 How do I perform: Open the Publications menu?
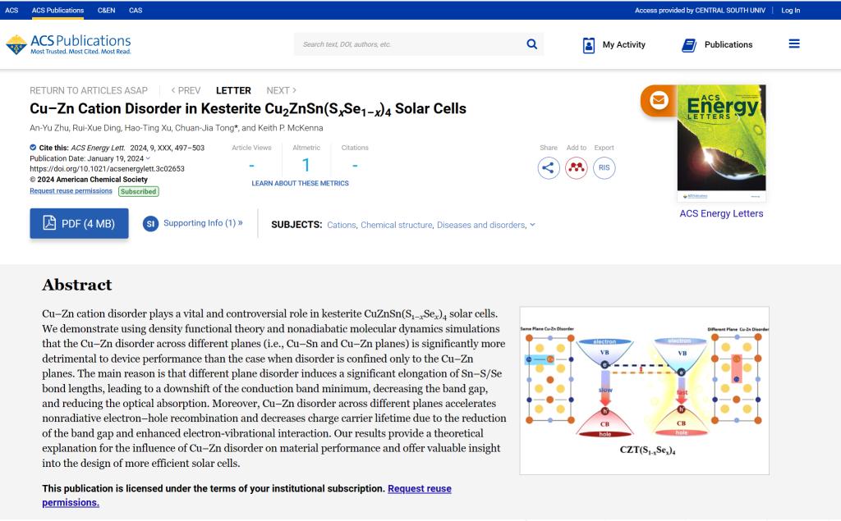pyautogui.click(x=717, y=45)
